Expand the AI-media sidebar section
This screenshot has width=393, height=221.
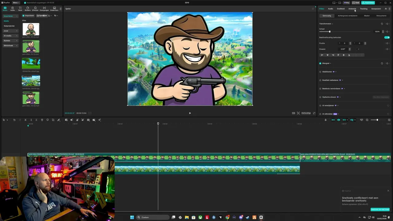click(10, 36)
